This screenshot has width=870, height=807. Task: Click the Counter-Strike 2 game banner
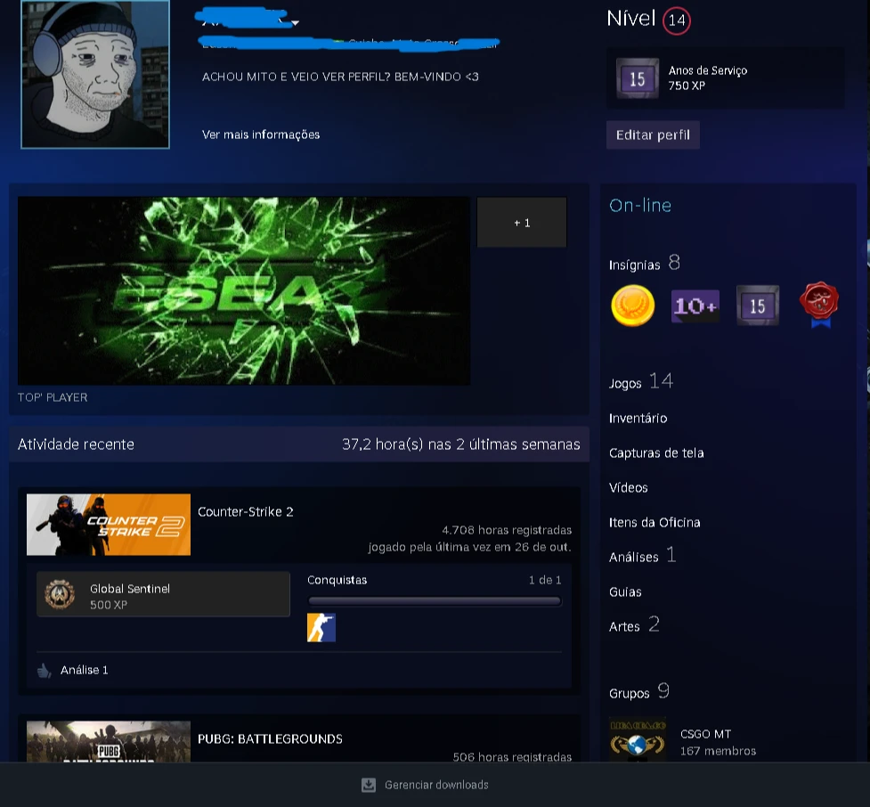tap(109, 525)
